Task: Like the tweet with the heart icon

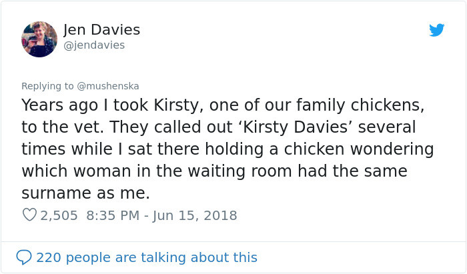Action: pyautogui.click(x=29, y=215)
